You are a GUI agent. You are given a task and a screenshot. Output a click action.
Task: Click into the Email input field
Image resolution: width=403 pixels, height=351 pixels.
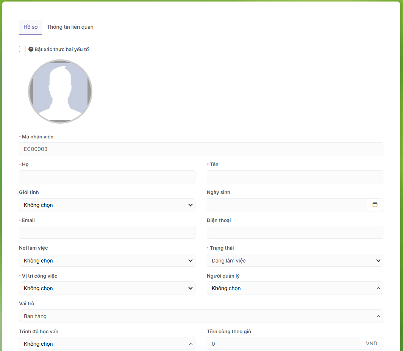107,232
